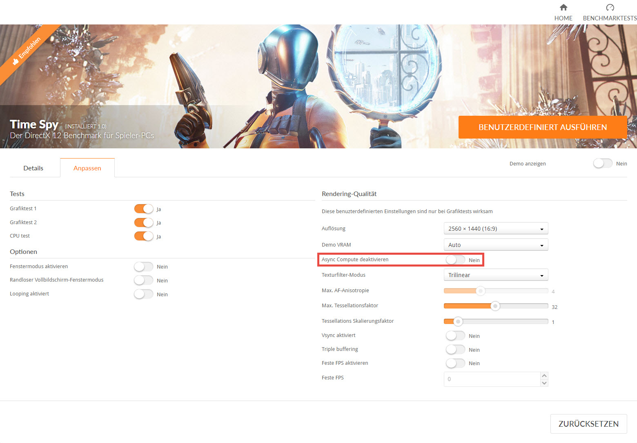
Task: Select the Anpassen tab
Action: pos(87,168)
